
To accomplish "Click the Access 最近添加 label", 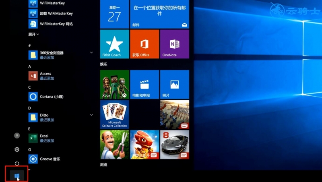I will click(47, 78).
